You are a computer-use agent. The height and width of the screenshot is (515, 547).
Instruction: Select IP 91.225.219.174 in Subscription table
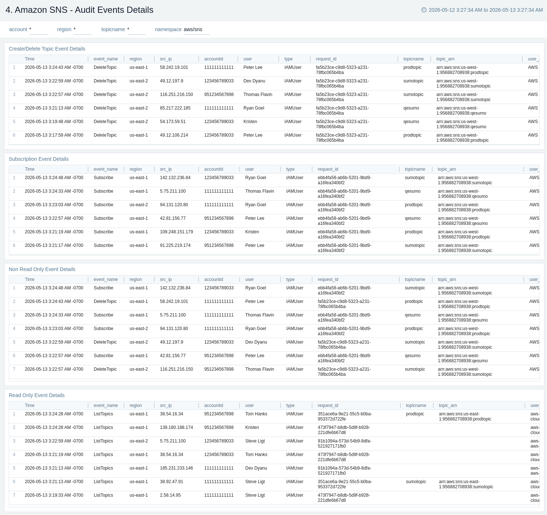(x=175, y=245)
